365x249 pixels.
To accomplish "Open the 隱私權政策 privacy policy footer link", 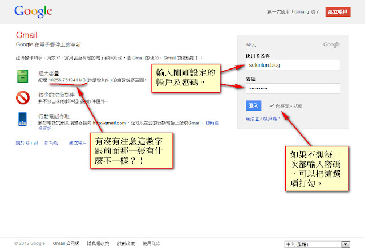I will pos(98,243).
